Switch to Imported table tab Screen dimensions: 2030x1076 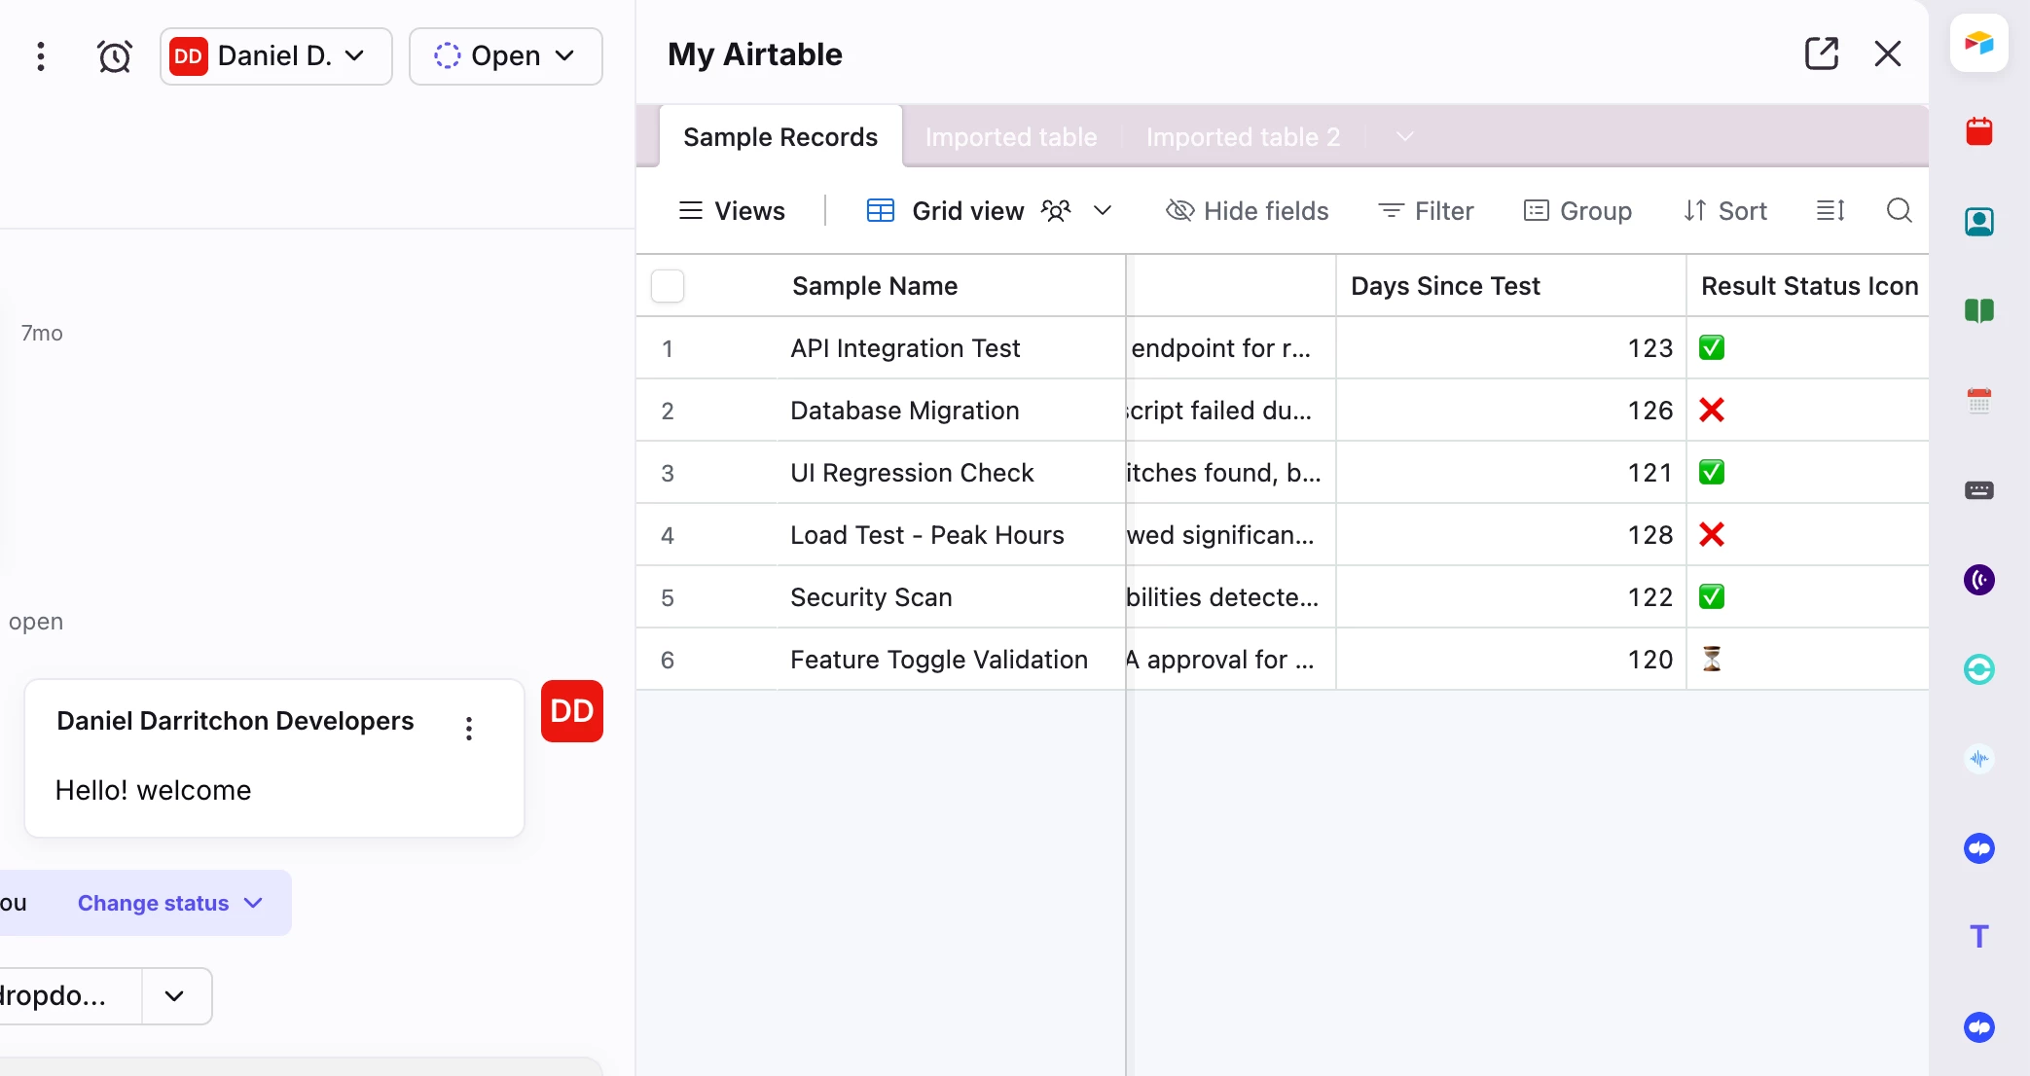point(1011,137)
